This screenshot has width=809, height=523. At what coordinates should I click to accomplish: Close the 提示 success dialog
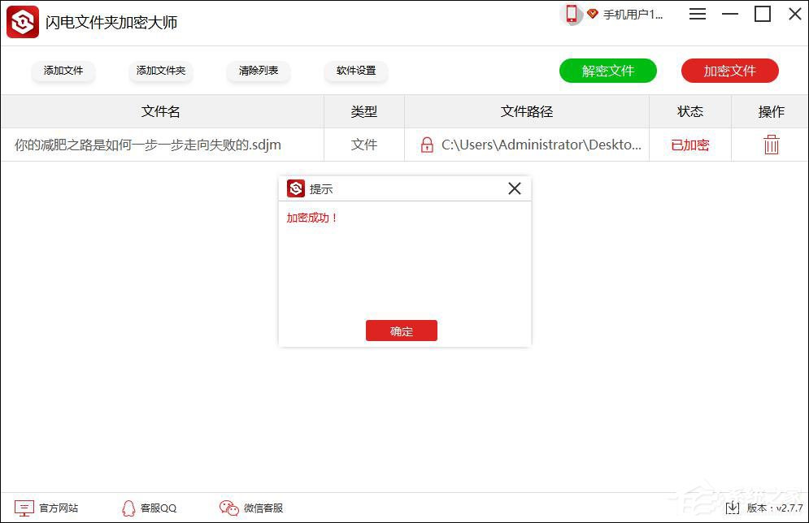pos(514,188)
